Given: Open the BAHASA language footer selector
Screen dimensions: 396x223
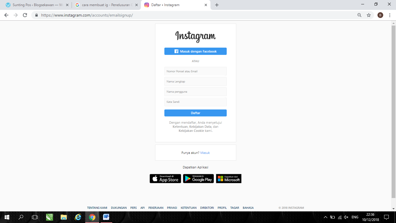Looking at the screenshot, I should 248,208.
